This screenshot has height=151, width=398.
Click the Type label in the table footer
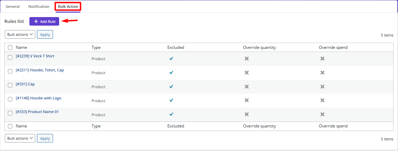pyautogui.click(x=96, y=126)
